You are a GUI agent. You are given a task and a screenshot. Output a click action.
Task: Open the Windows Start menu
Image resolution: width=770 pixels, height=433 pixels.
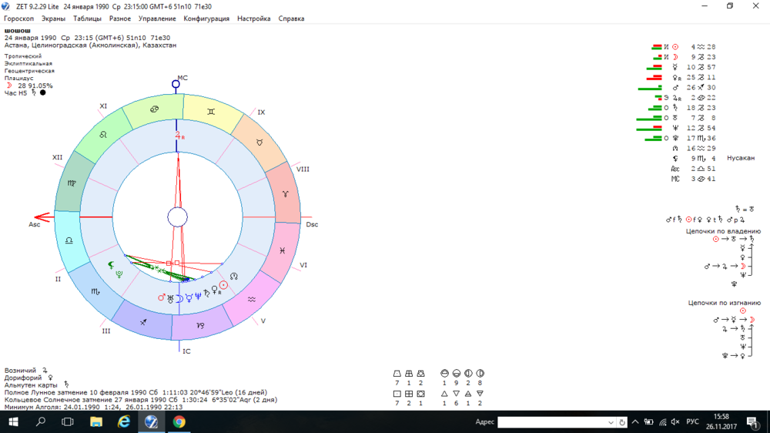pos(13,421)
